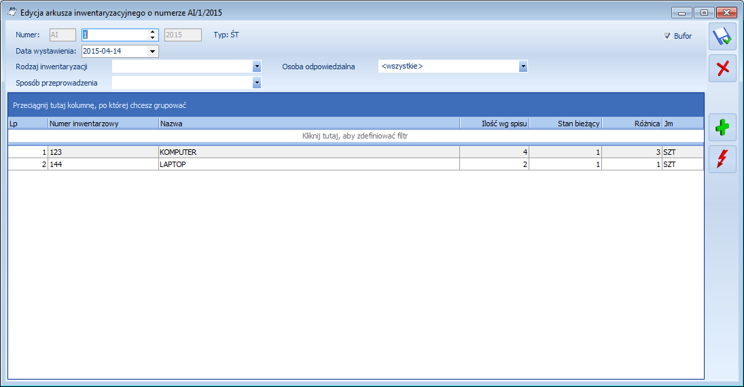Open the Data wystawienia date dropdown
Image resolution: width=744 pixels, height=387 pixels.
pyautogui.click(x=152, y=51)
